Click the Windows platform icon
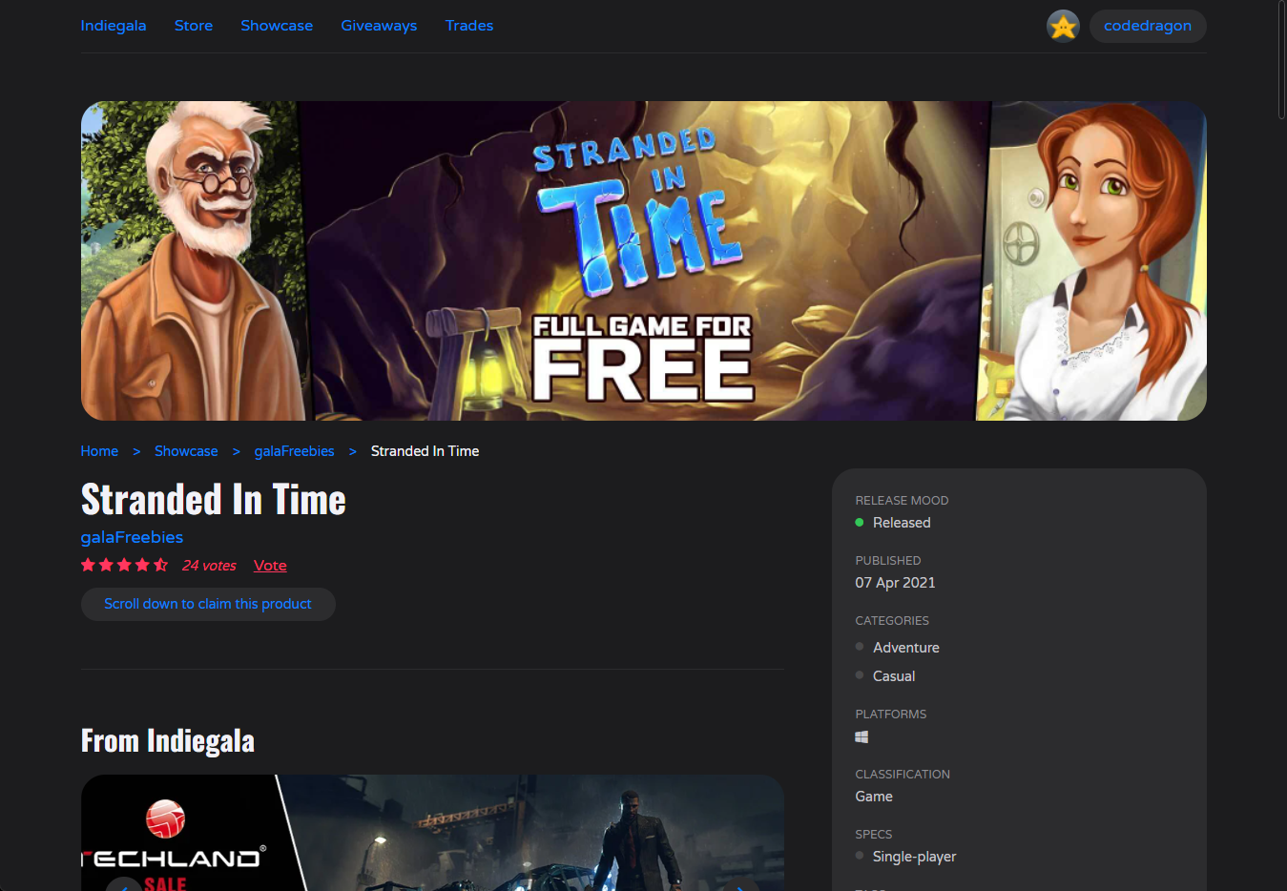The height and width of the screenshot is (891, 1287). 861,736
